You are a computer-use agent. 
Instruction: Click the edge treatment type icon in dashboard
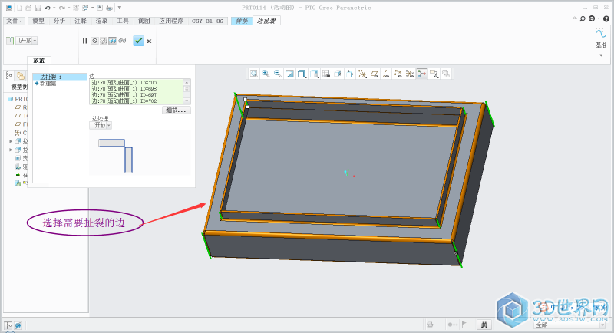tap(10, 41)
